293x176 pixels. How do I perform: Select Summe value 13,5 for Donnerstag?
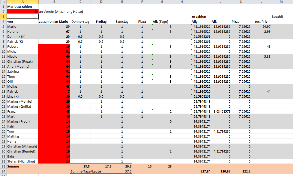(80, 166)
